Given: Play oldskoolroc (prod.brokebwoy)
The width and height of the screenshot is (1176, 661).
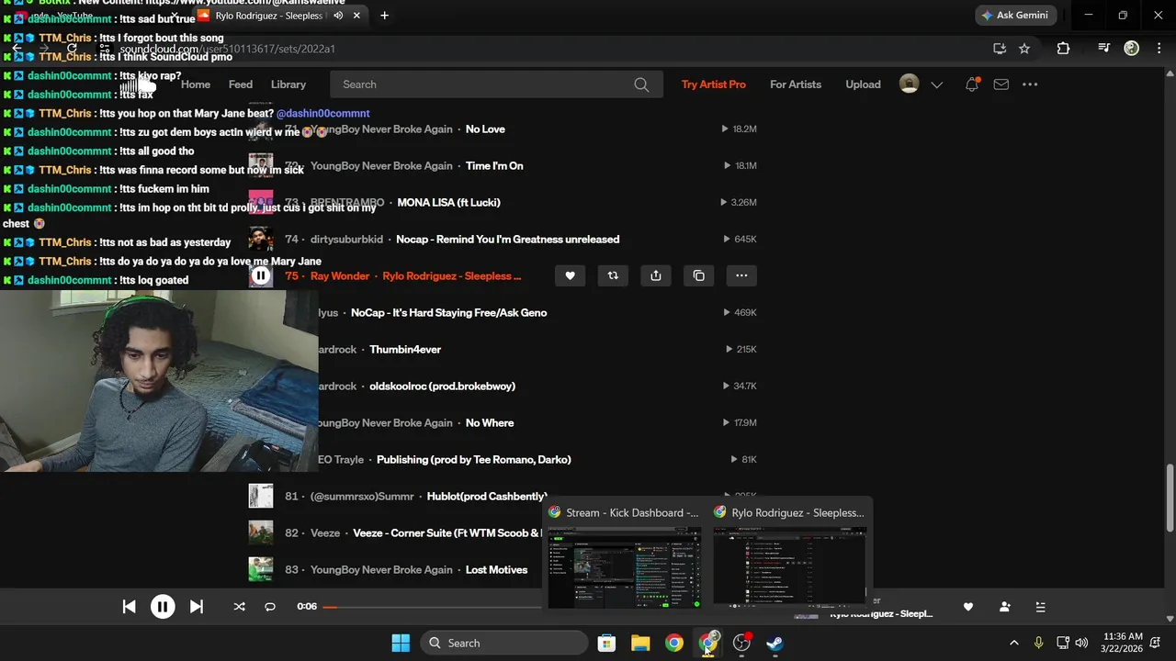Looking at the screenshot, I should pyautogui.click(x=442, y=387).
